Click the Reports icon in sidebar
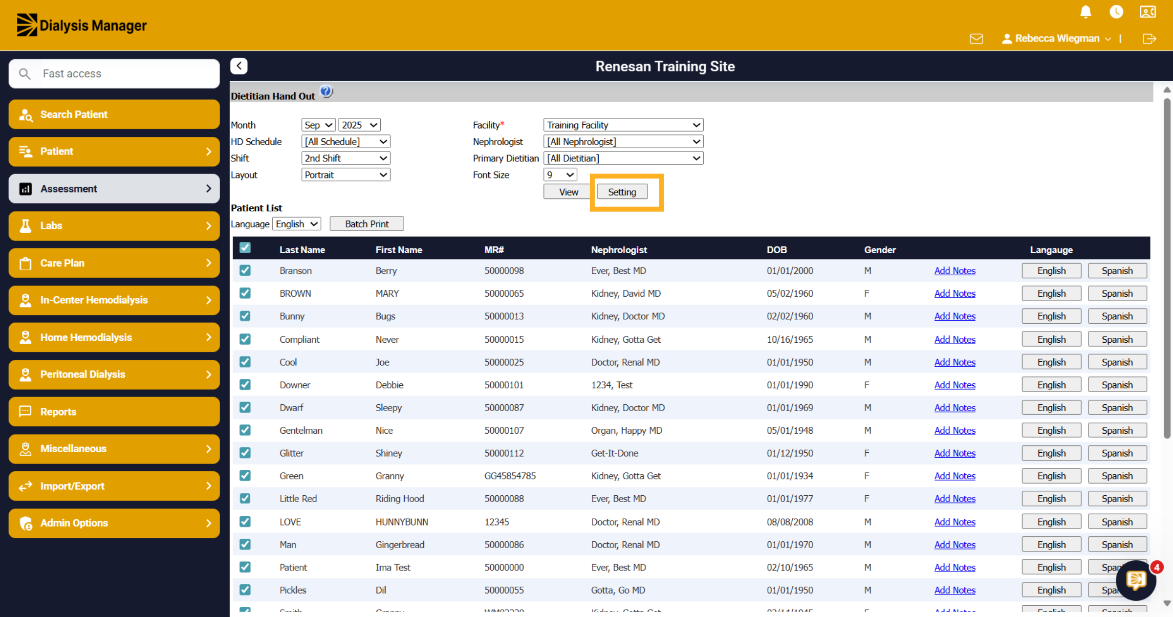The width and height of the screenshot is (1173, 617). point(25,412)
